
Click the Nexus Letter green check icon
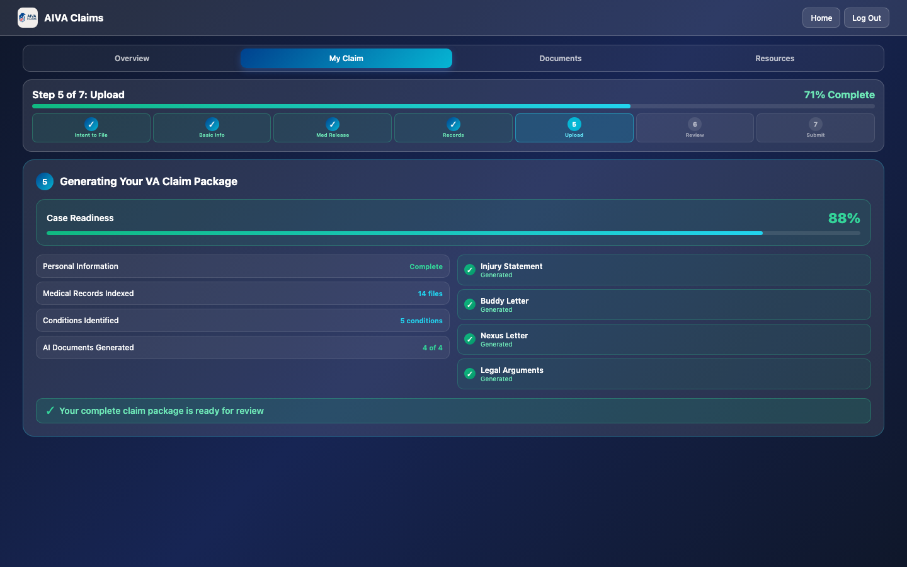(x=470, y=339)
